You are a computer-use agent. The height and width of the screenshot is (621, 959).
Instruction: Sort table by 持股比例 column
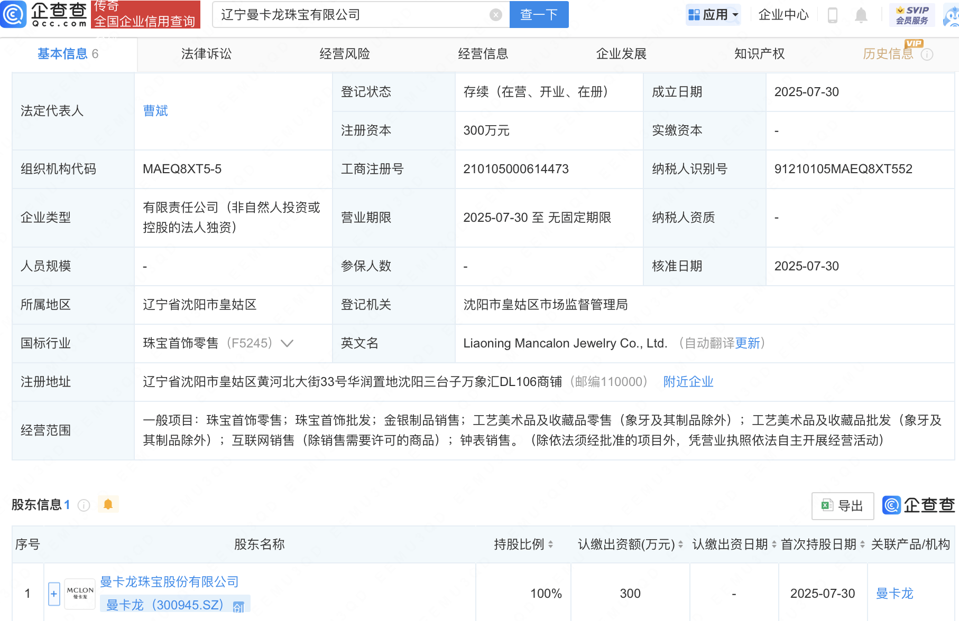coord(551,544)
